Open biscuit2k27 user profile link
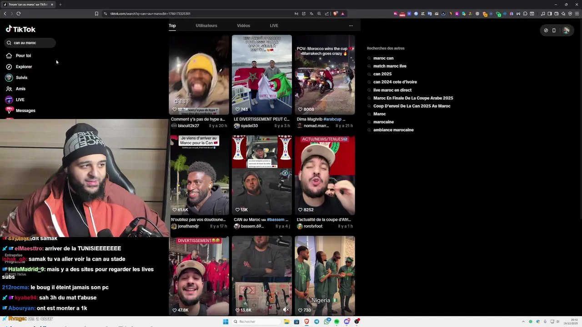Viewport: 582px width, 327px height. (188, 126)
